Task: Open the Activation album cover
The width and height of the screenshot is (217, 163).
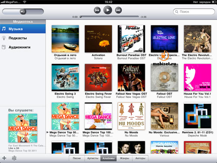Action: [x=99, y=39]
